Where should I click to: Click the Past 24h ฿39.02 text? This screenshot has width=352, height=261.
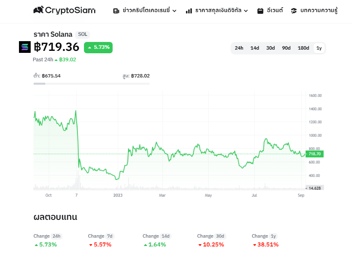54,59
